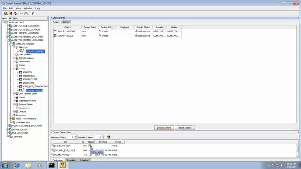Click the ACME_FLATFILE_LOCATION1 location icon
The image size is (301, 169).
click(10, 26)
